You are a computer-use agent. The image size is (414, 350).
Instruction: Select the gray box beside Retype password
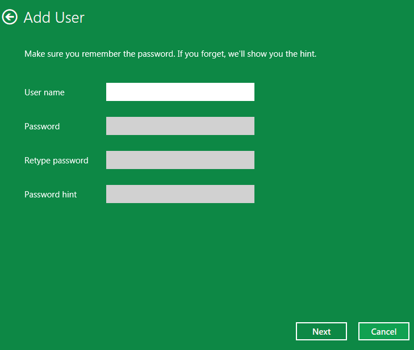(x=180, y=160)
